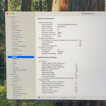Viewport: 106px width, 106px height.
Task: Click the Battery Information heading
Action: pos(46,19)
